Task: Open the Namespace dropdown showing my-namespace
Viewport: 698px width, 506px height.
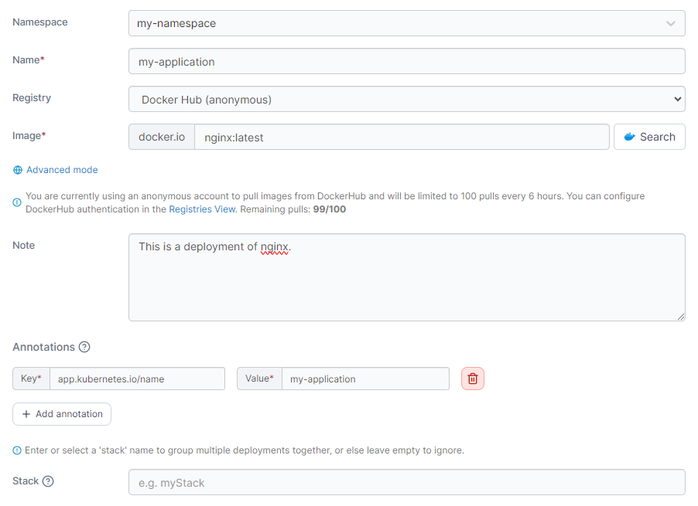Action: (406, 23)
